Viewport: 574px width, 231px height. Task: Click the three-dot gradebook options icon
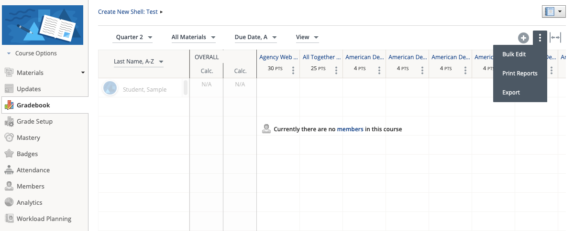(x=540, y=38)
